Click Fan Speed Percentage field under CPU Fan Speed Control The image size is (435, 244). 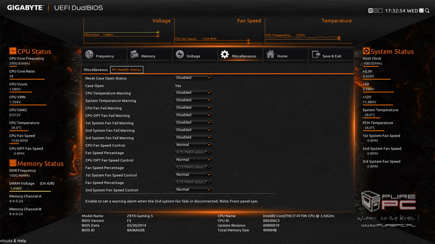point(193,153)
